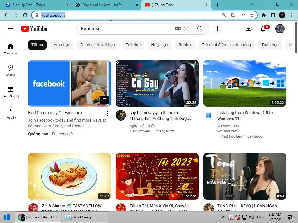Open the notifications bell
298x223 pixels.
[x=263, y=29]
